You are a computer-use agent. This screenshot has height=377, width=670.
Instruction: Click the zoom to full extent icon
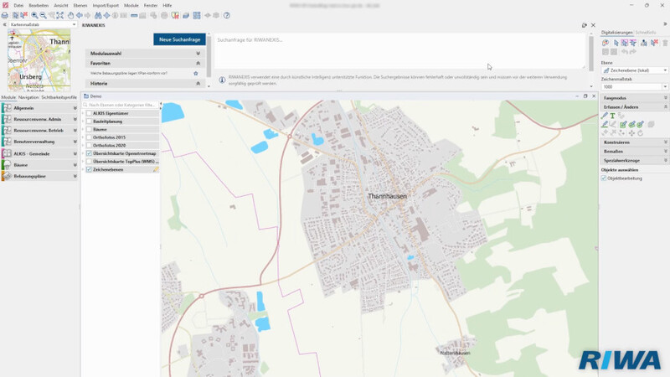(59, 15)
